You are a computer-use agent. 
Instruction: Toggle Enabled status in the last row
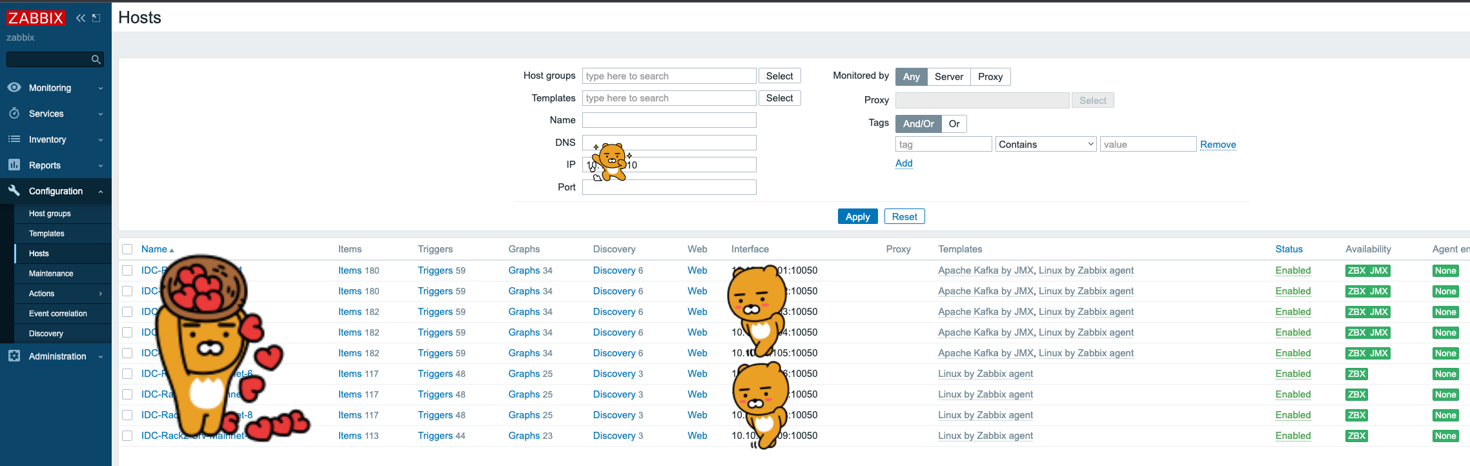(x=1293, y=436)
